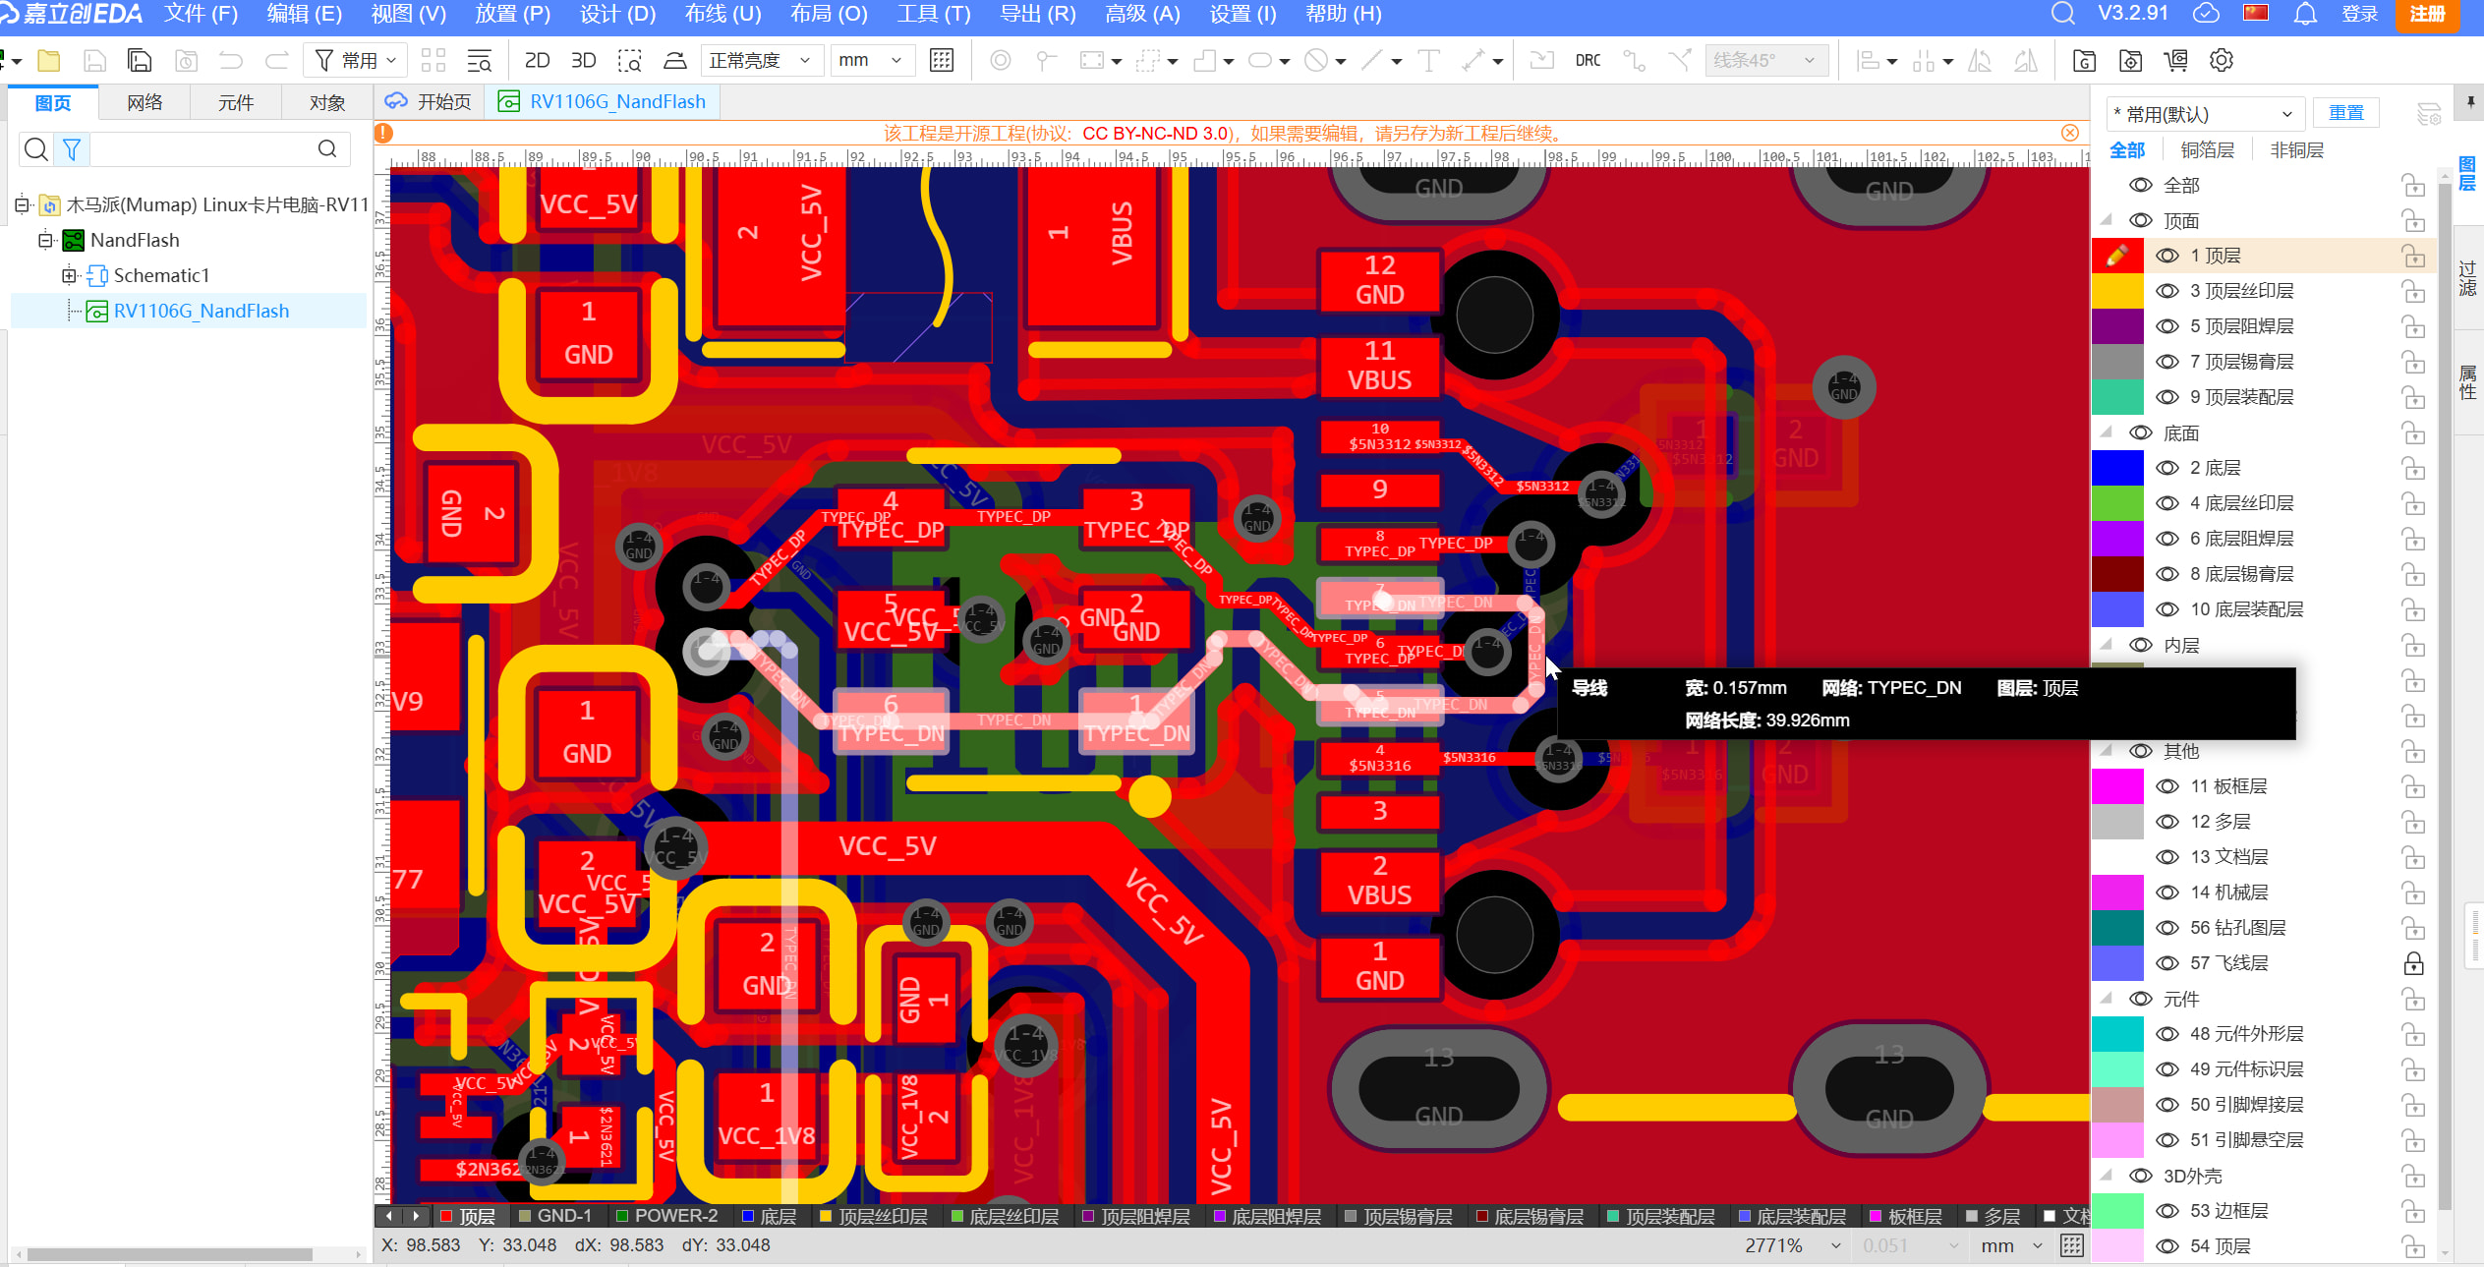Click the orange 注册 button

pyautogui.click(x=2427, y=14)
